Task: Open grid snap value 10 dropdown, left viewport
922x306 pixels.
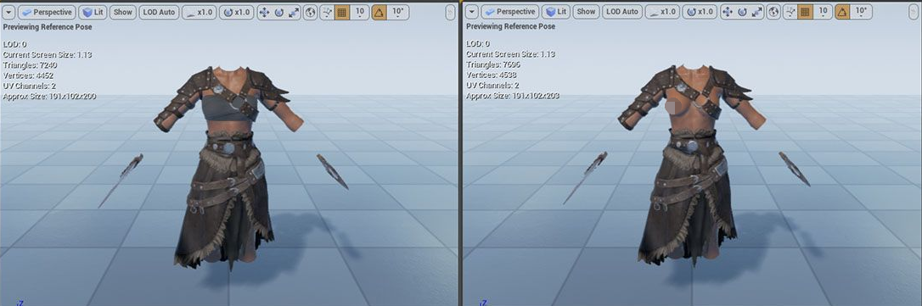Action: point(359,12)
